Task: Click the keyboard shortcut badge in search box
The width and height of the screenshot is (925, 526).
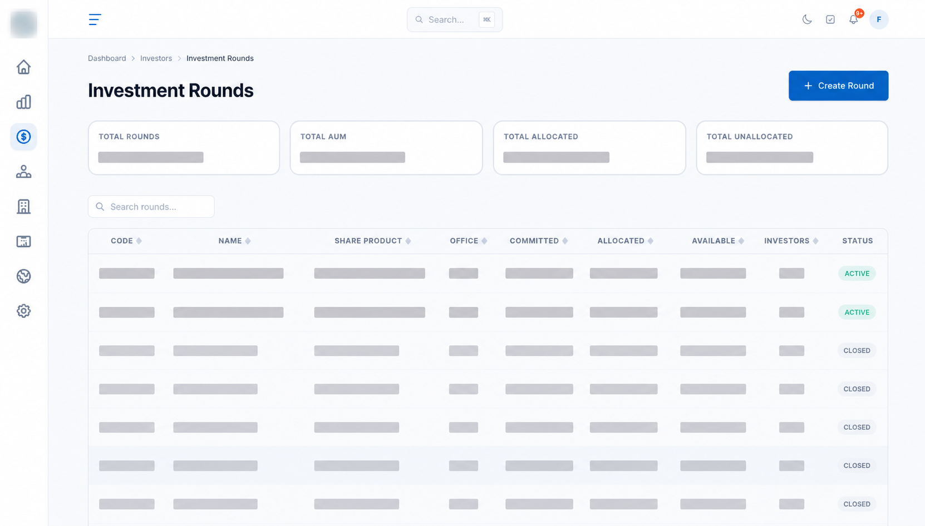Action: (486, 19)
